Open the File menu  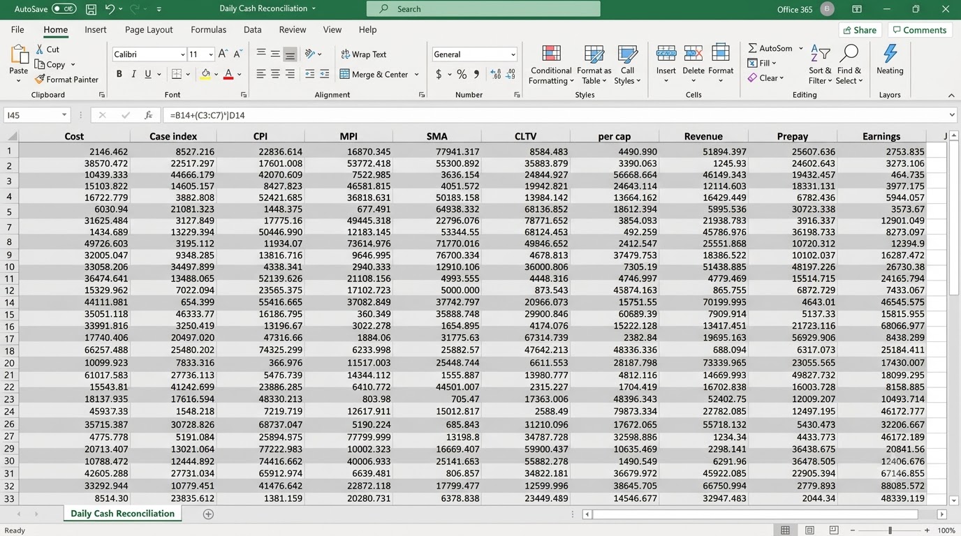pyautogui.click(x=17, y=29)
